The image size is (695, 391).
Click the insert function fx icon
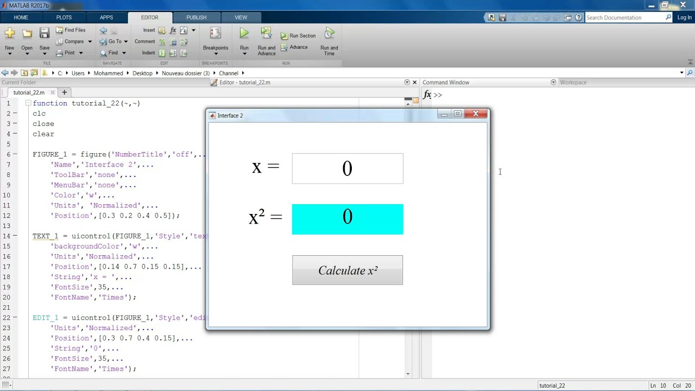pos(173,30)
